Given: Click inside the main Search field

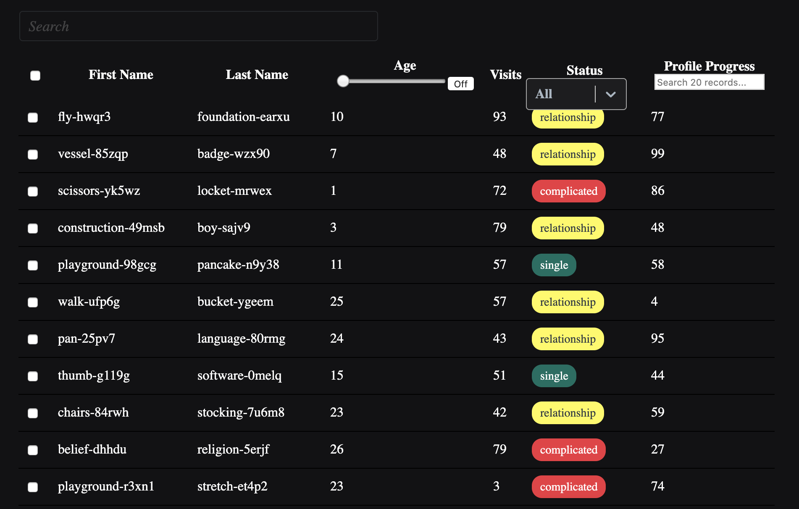Looking at the screenshot, I should coord(198,26).
